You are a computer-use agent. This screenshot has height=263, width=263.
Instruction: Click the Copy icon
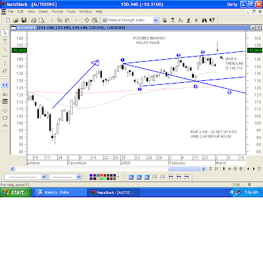pyautogui.click(x=60, y=20)
